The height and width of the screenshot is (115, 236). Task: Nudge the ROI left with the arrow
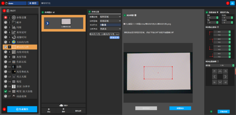click(215, 77)
